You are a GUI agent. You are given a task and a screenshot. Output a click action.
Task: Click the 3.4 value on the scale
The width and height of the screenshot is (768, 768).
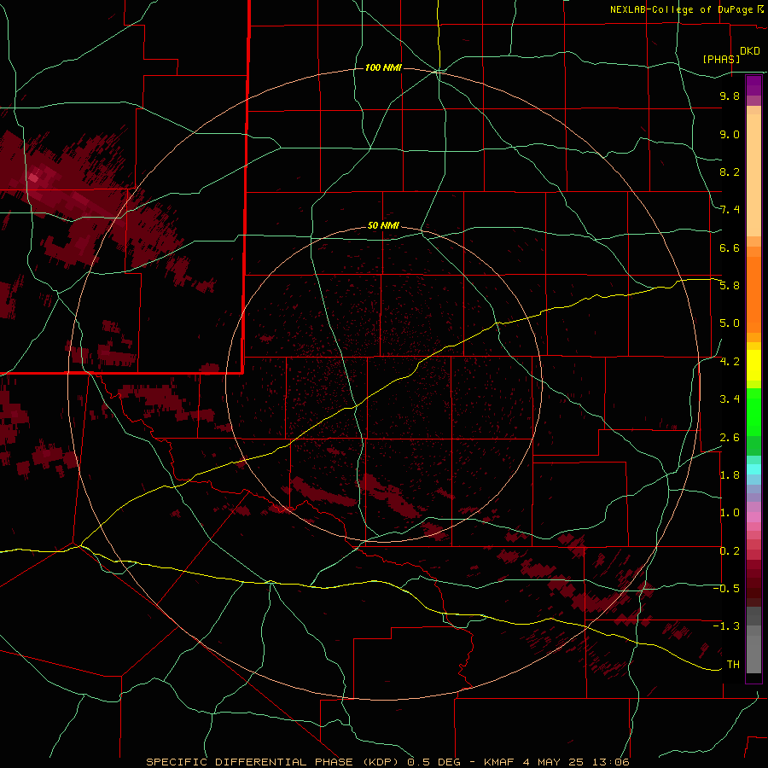730,399
